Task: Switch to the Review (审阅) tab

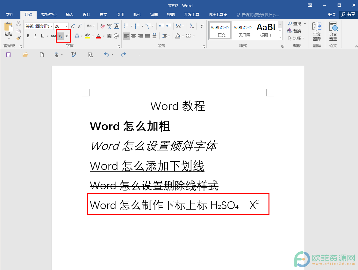Action: (x=154, y=15)
